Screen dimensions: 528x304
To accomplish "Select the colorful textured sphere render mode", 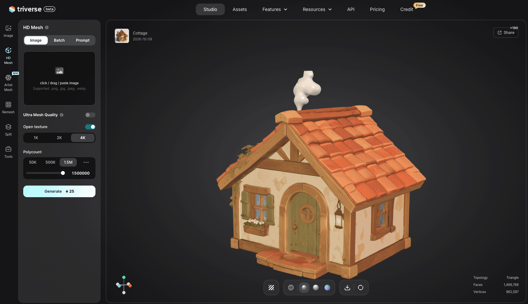I will click(x=327, y=288).
